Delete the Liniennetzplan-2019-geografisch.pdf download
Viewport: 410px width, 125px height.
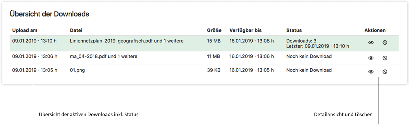(385, 43)
